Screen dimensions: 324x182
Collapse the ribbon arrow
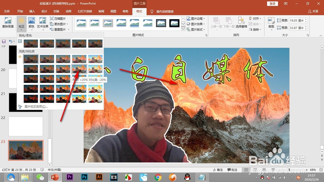321,36
